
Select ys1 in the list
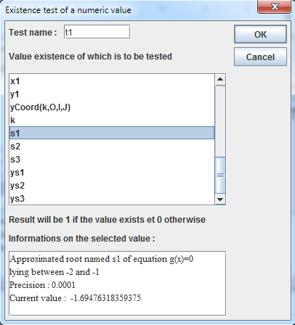[112, 173]
